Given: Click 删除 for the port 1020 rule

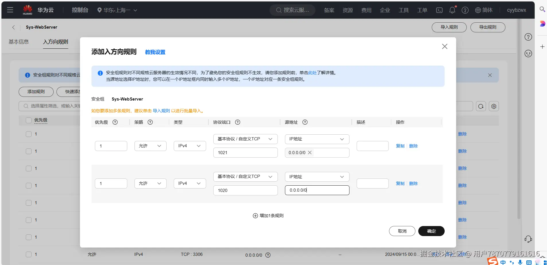Looking at the screenshot, I should point(413,183).
